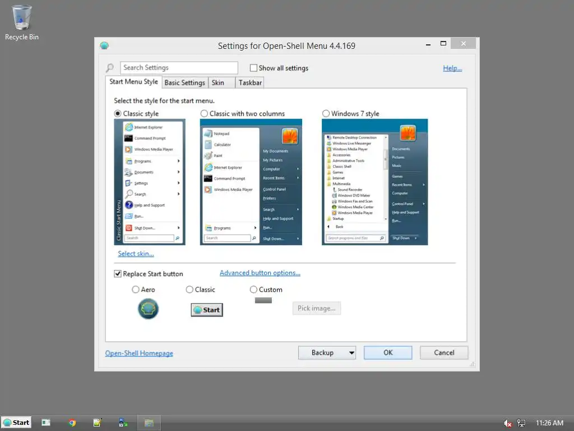Click the magnifier icon beside Search Settings

point(110,68)
